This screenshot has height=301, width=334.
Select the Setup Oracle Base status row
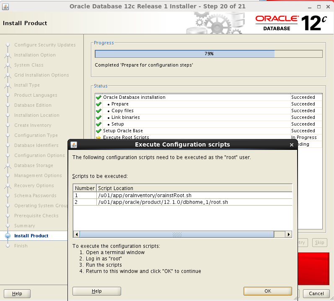(209, 131)
